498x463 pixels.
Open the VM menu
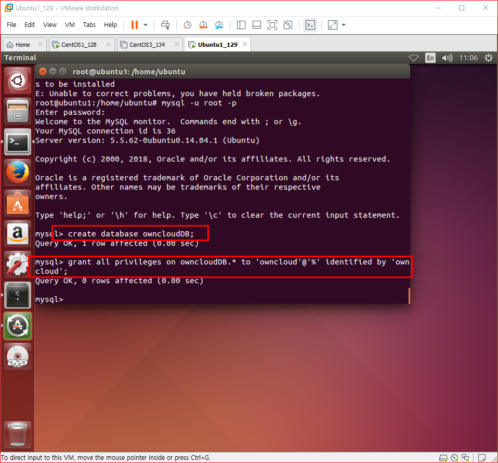coord(70,25)
